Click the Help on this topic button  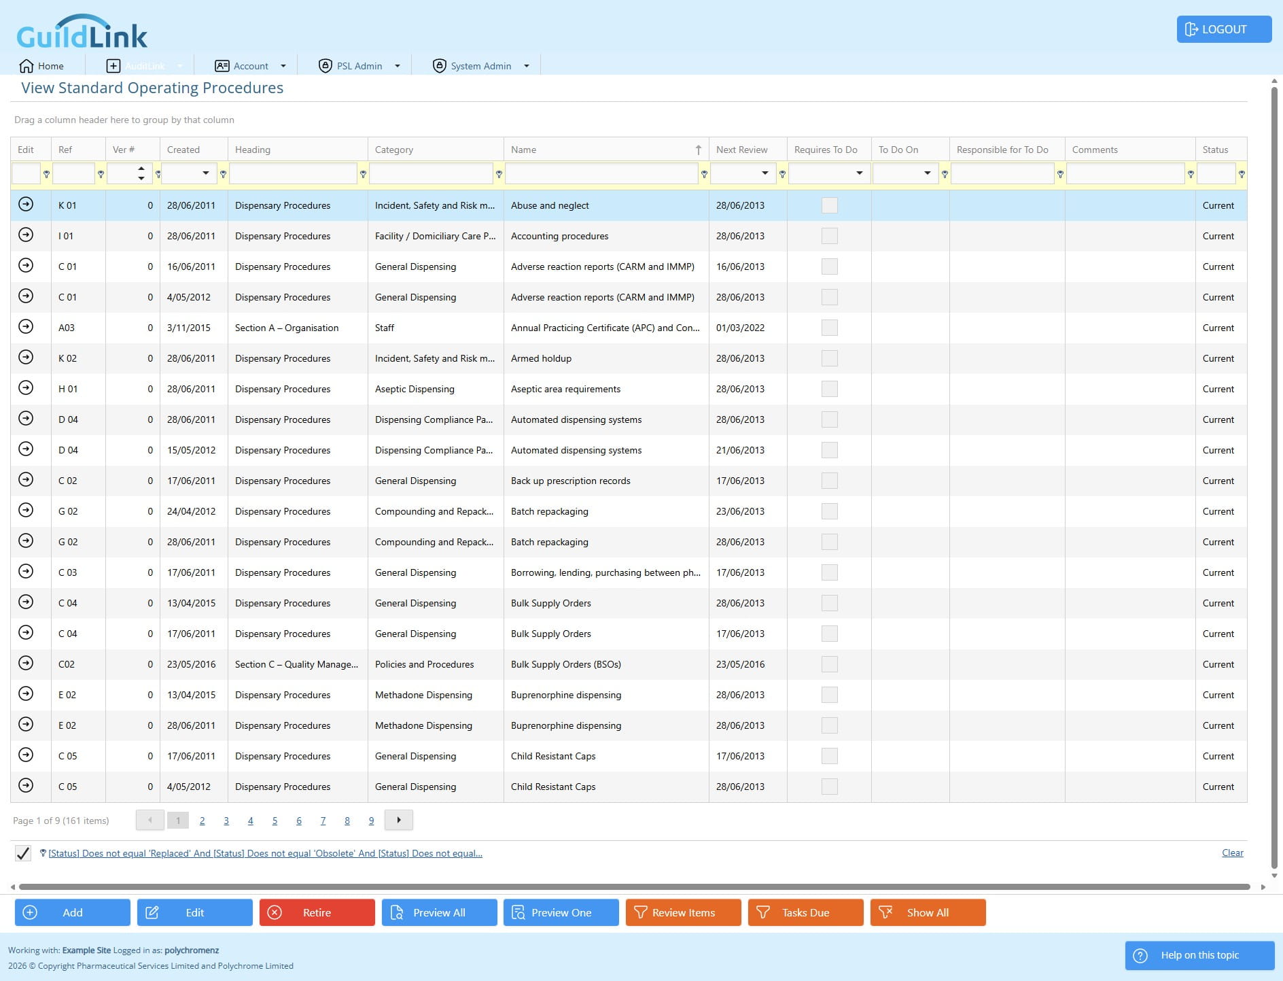point(1199,955)
